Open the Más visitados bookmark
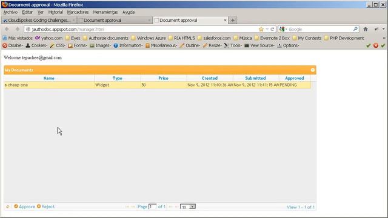388x218 pixels. coord(18,38)
